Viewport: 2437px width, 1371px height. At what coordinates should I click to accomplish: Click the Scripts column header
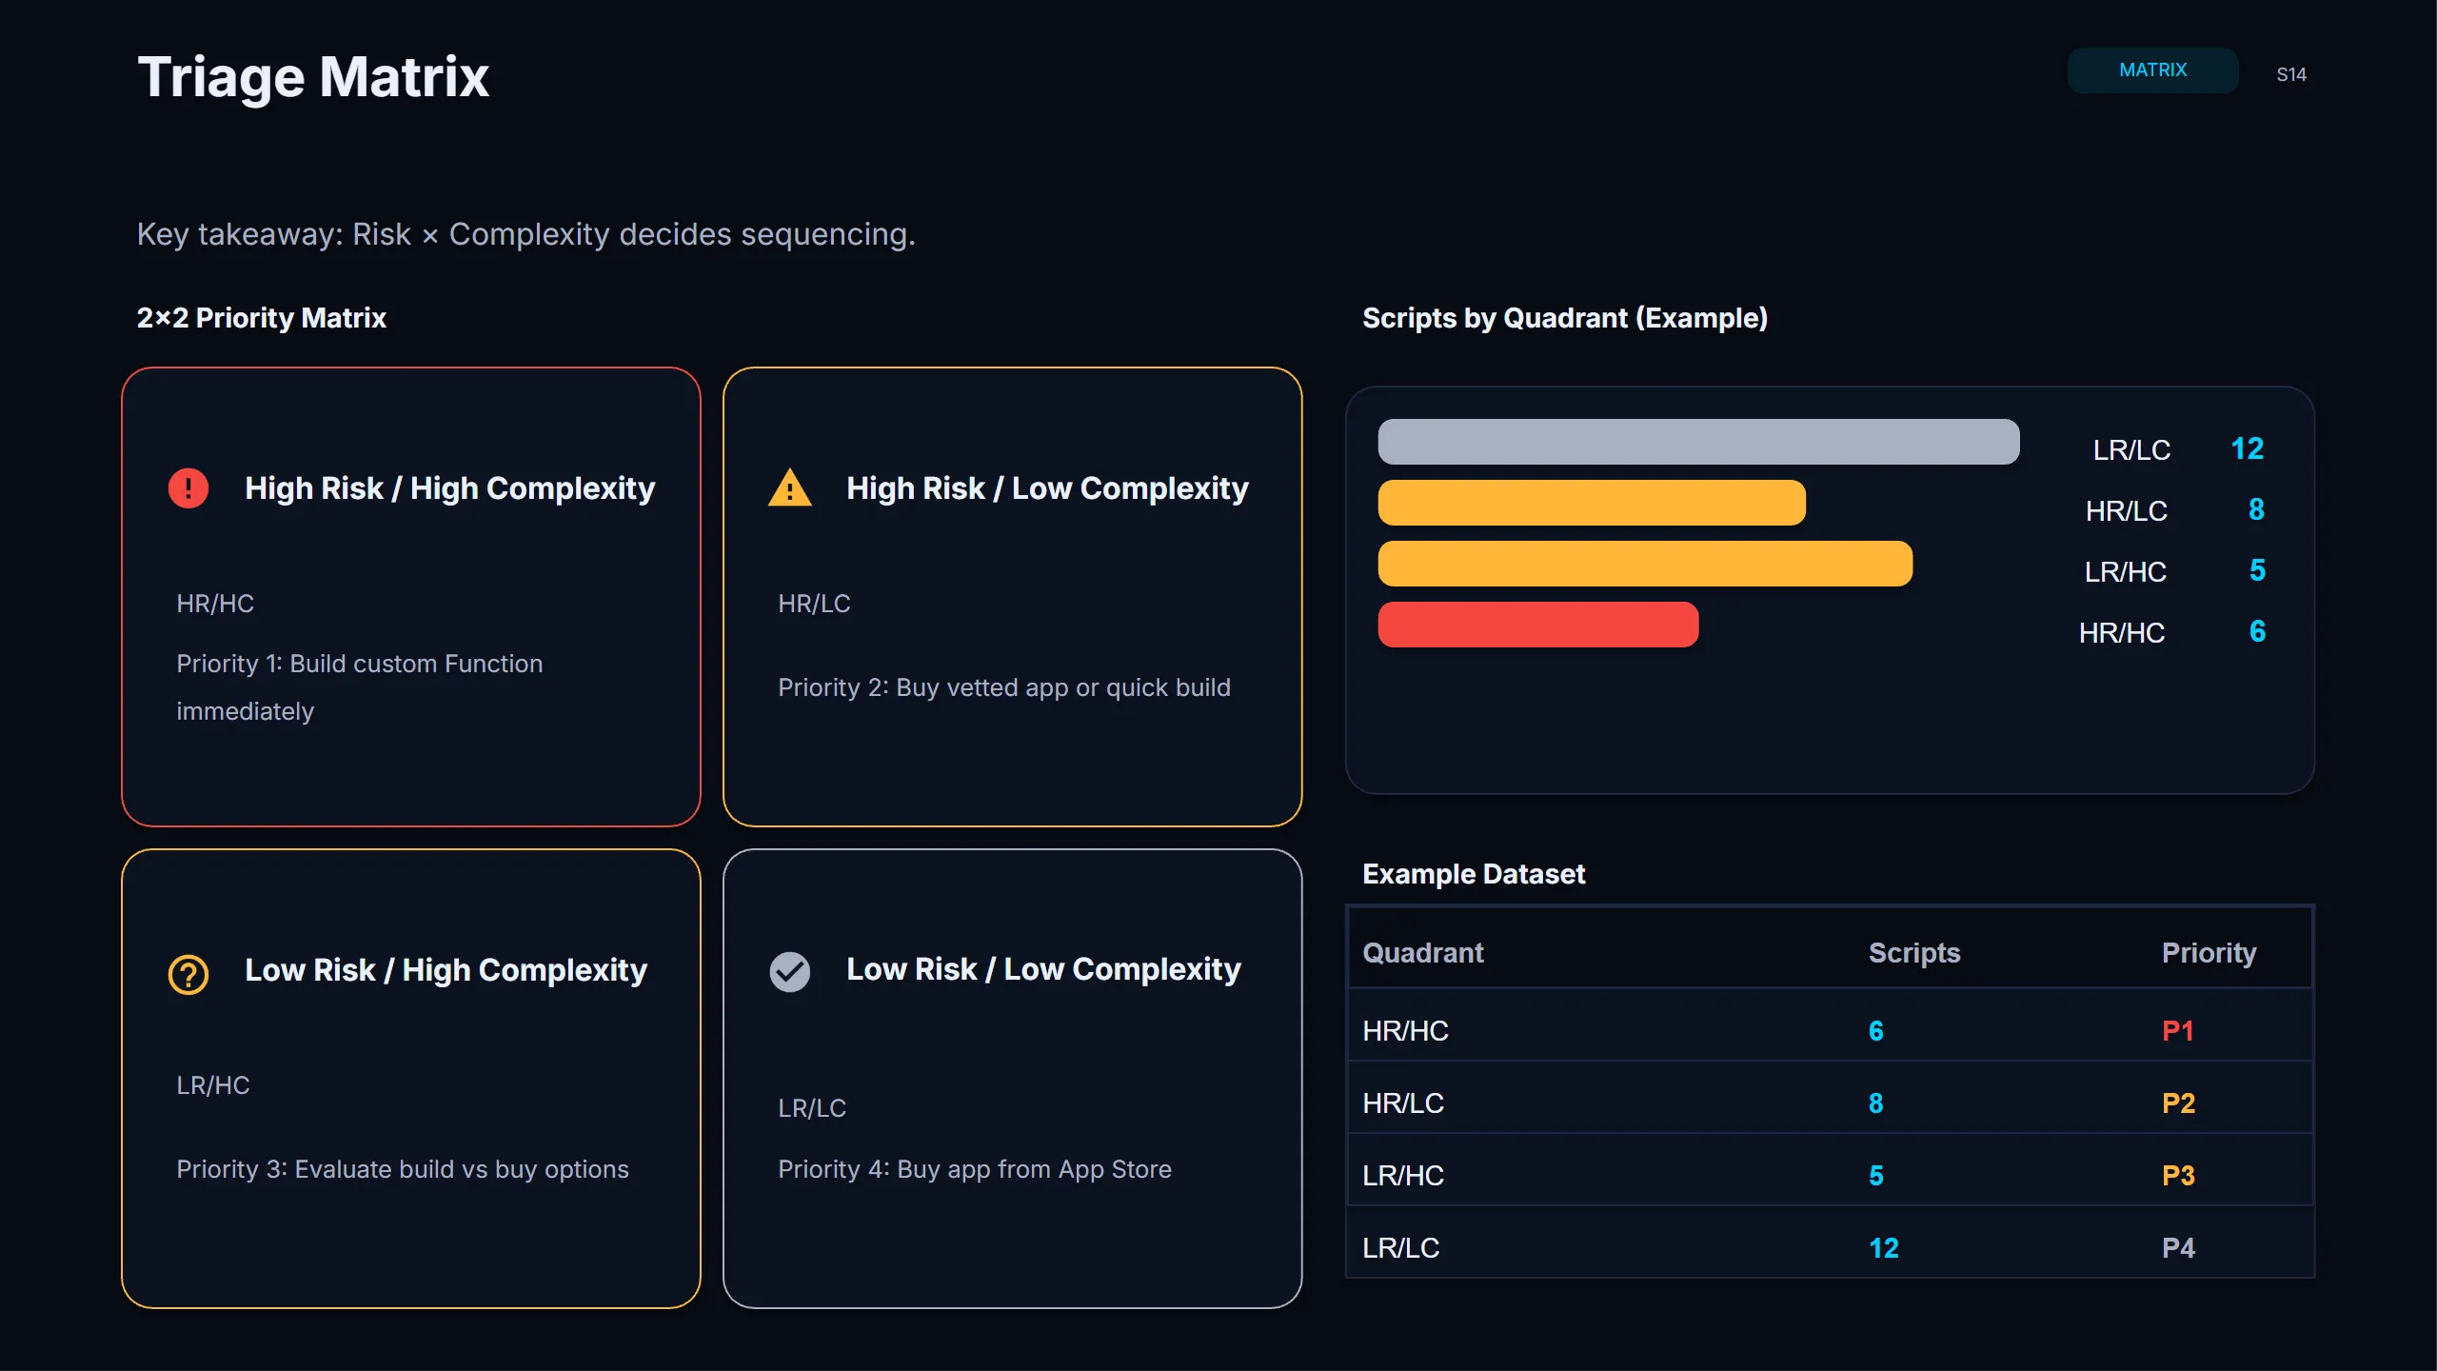tap(1913, 952)
